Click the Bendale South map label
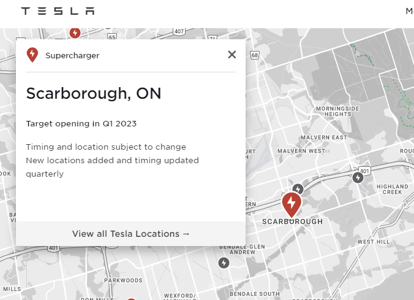The height and width of the screenshot is (300, 414). click(x=254, y=294)
